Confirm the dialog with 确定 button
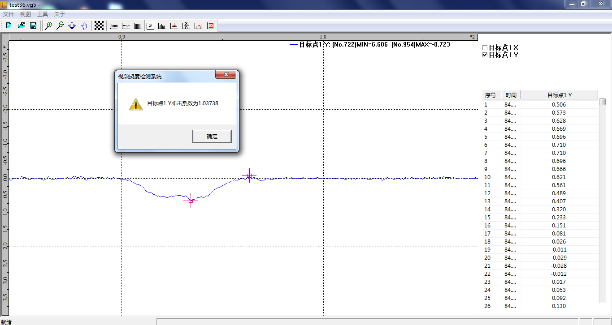This screenshot has width=612, height=325. pos(212,137)
